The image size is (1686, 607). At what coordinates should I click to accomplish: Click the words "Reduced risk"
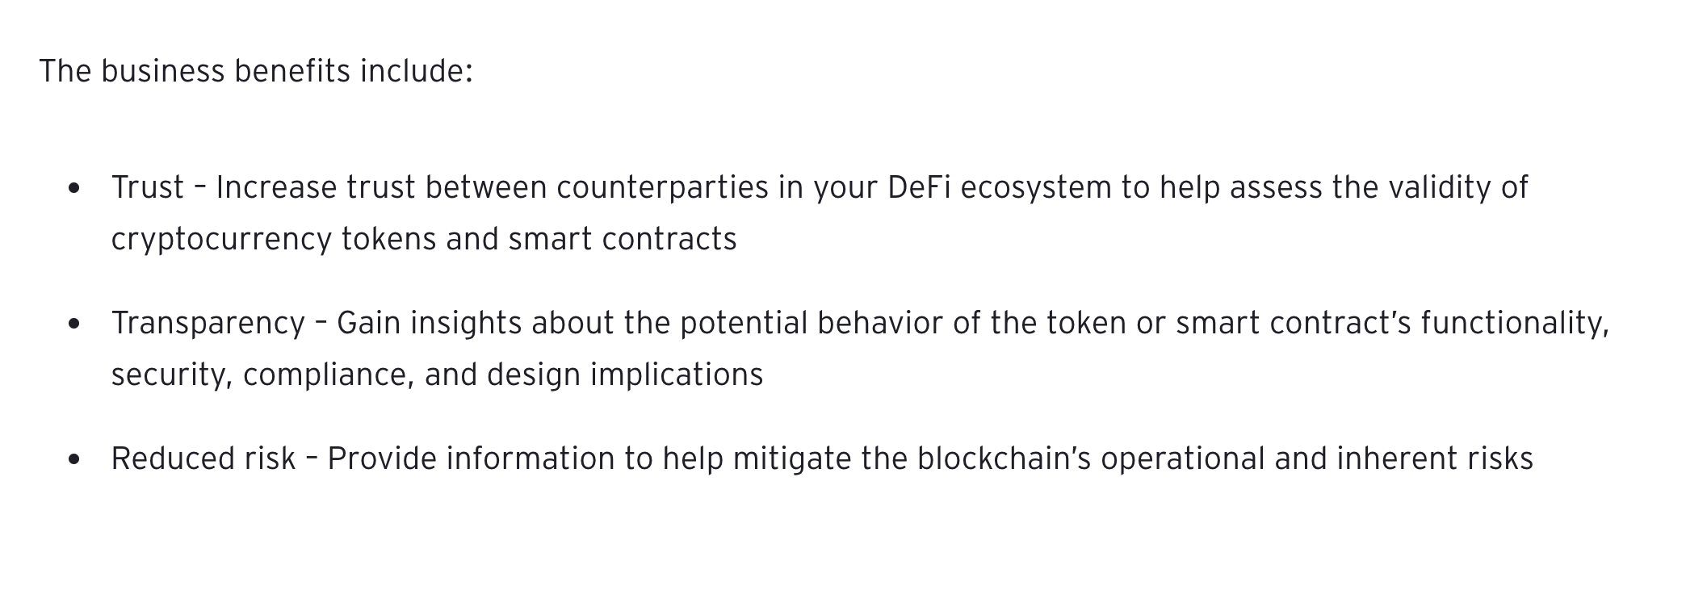(x=203, y=458)
